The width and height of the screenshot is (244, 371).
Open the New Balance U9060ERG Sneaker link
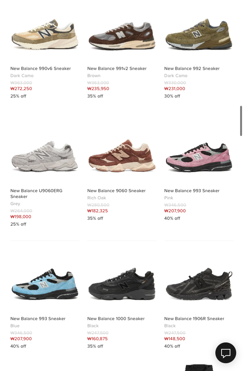[36, 193]
